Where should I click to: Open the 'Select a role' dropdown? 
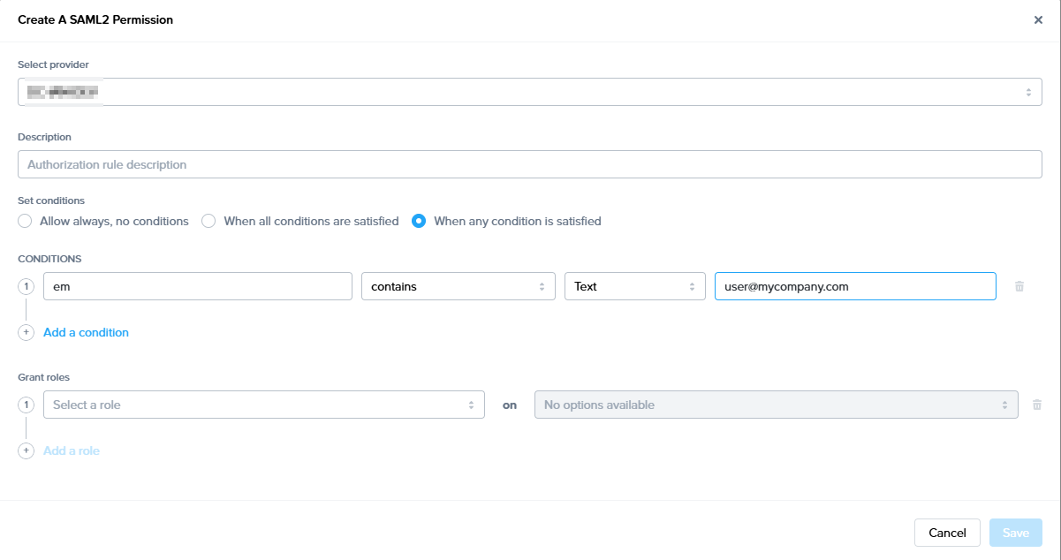263,405
